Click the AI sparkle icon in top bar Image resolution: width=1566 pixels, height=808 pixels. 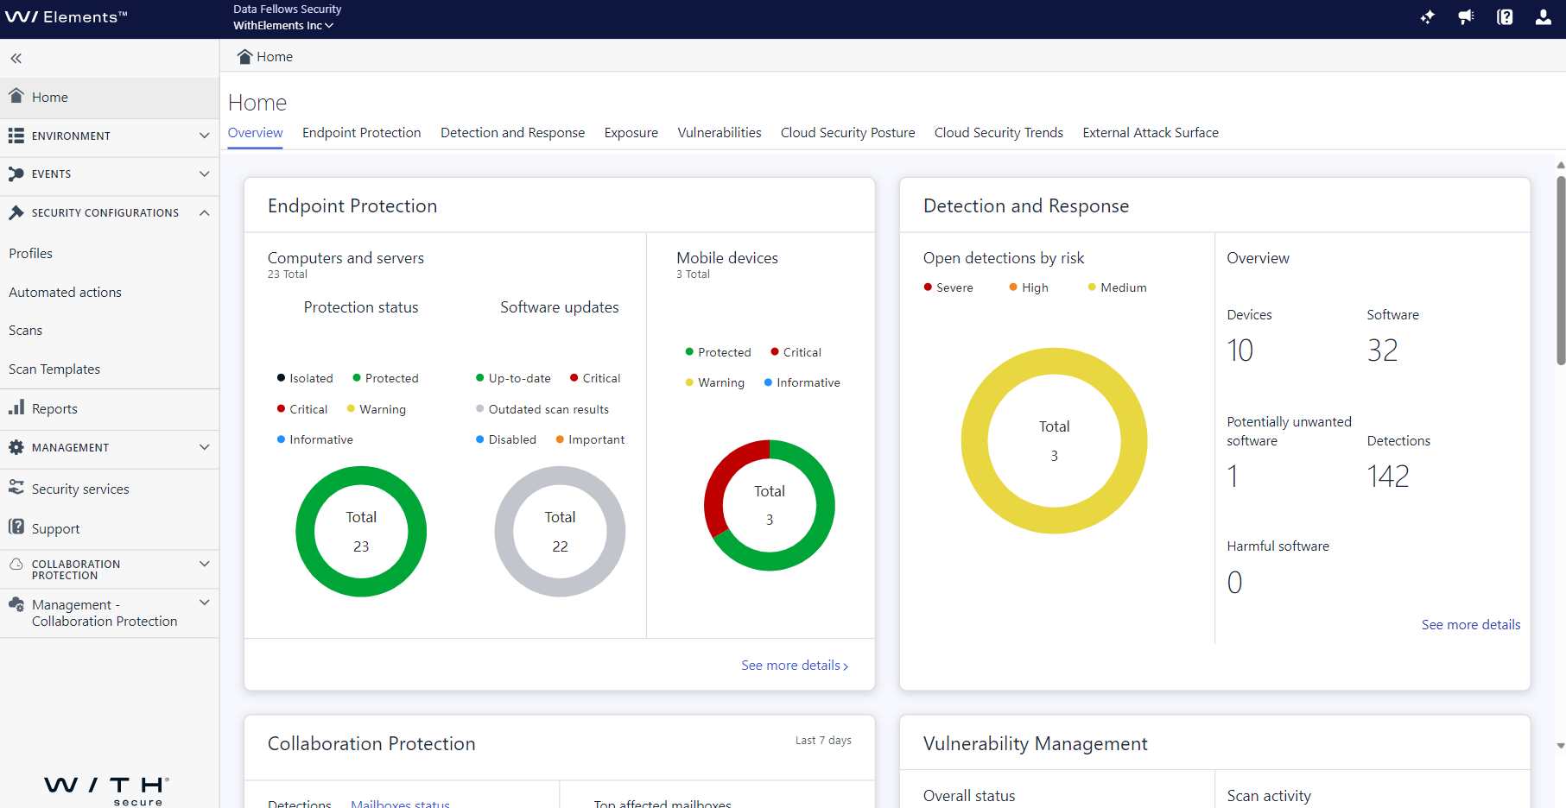point(1427,17)
